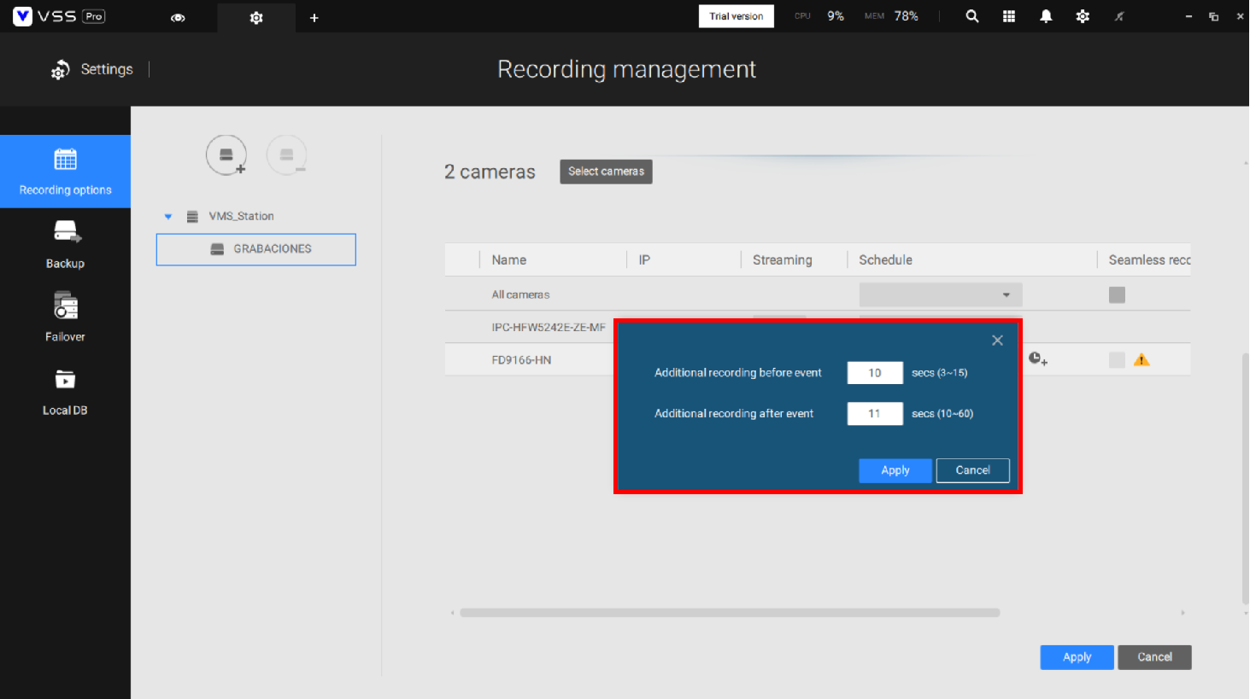This screenshot has width=1250, height=699.
Task: Click the add storage group icon
Action: pos(226,155)
